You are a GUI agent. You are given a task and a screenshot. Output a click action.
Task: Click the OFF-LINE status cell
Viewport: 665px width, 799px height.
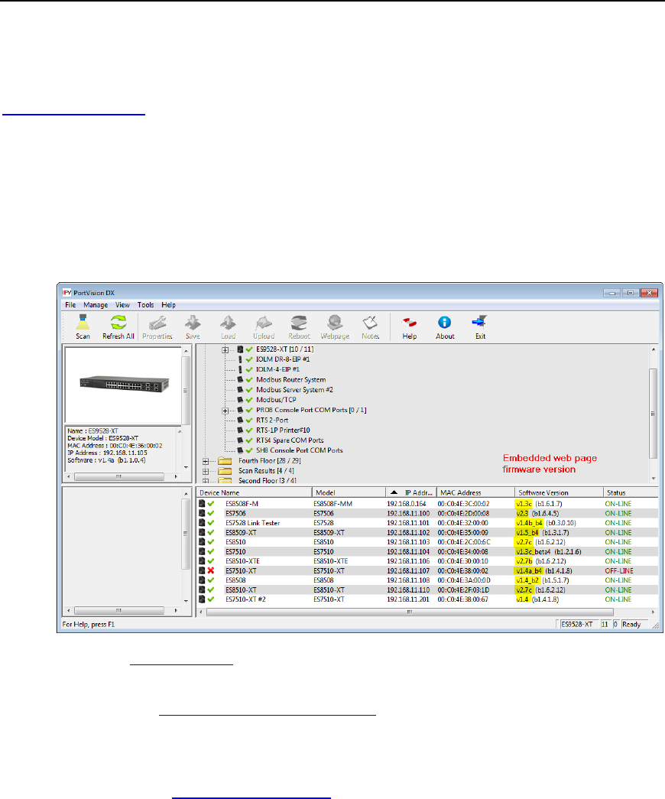point(618,570)
